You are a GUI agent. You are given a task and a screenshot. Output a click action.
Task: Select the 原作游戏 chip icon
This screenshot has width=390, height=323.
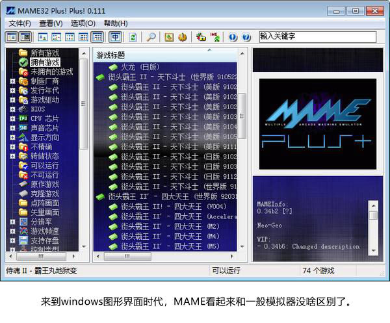coord(23,185)
